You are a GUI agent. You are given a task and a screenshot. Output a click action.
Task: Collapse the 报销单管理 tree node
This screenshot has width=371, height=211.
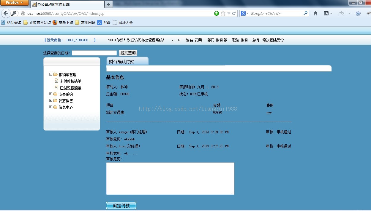50,74
